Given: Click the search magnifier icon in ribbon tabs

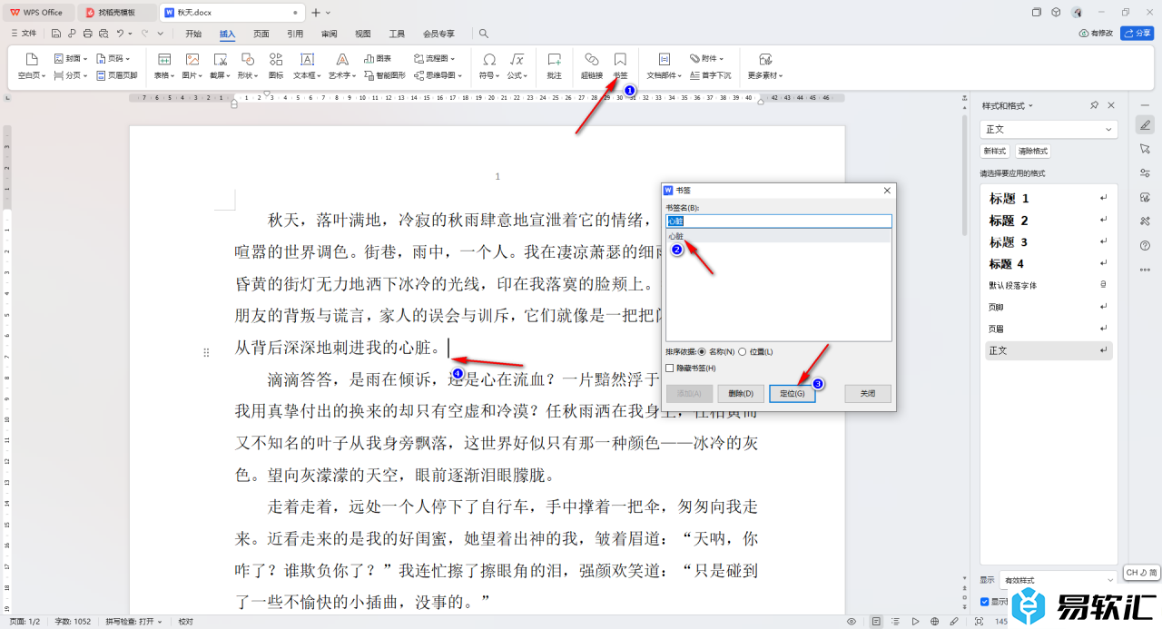Looking at the screenshot, I should coord(484,34).
